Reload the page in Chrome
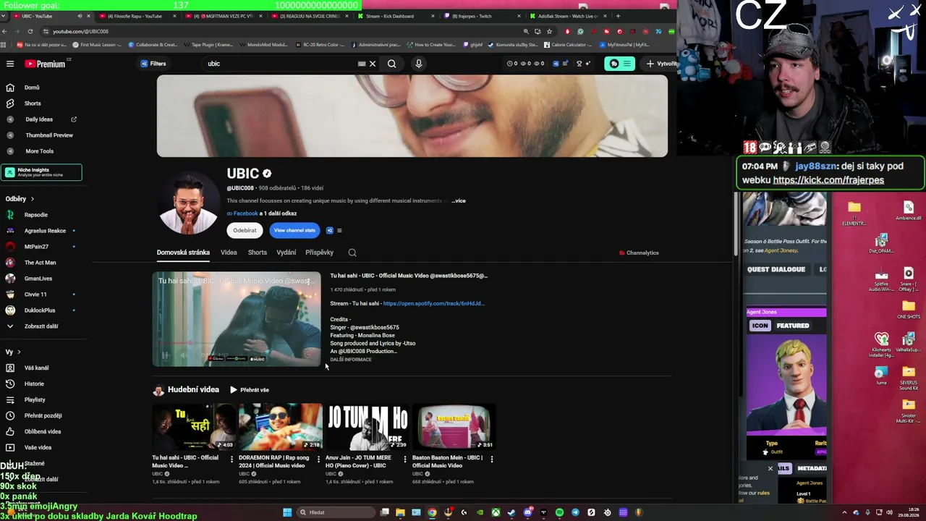 (30, 31)
